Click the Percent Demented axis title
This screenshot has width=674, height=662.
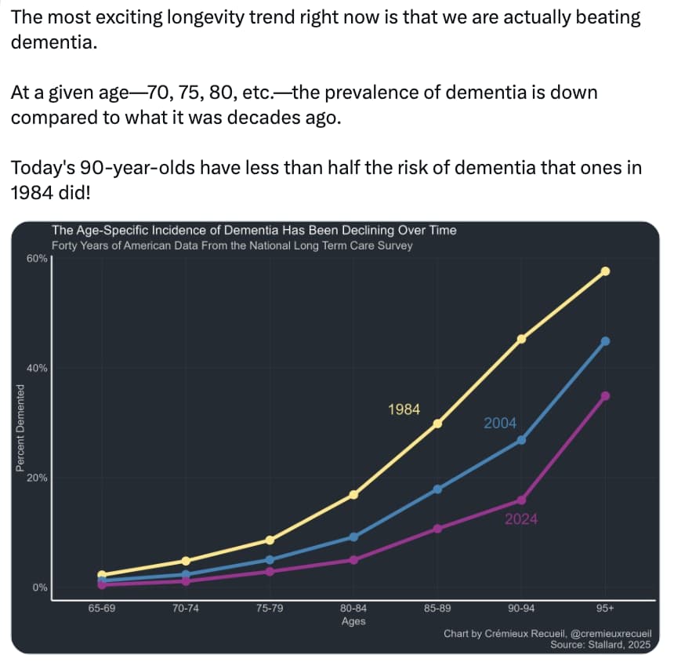point(20,428)
